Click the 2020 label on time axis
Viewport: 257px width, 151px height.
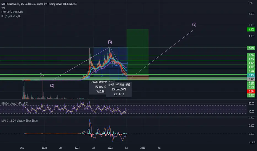44,148
